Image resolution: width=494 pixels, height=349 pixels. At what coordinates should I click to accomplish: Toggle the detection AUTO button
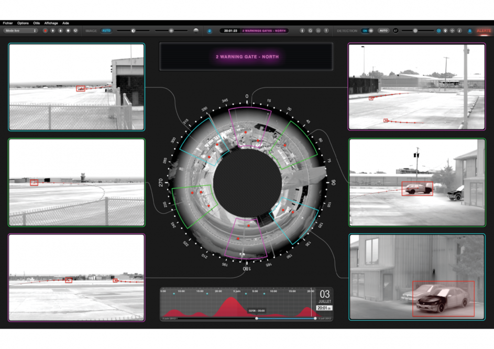(x=383, y=31)
